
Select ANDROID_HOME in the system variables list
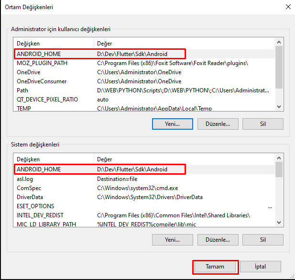coord(39,169)
